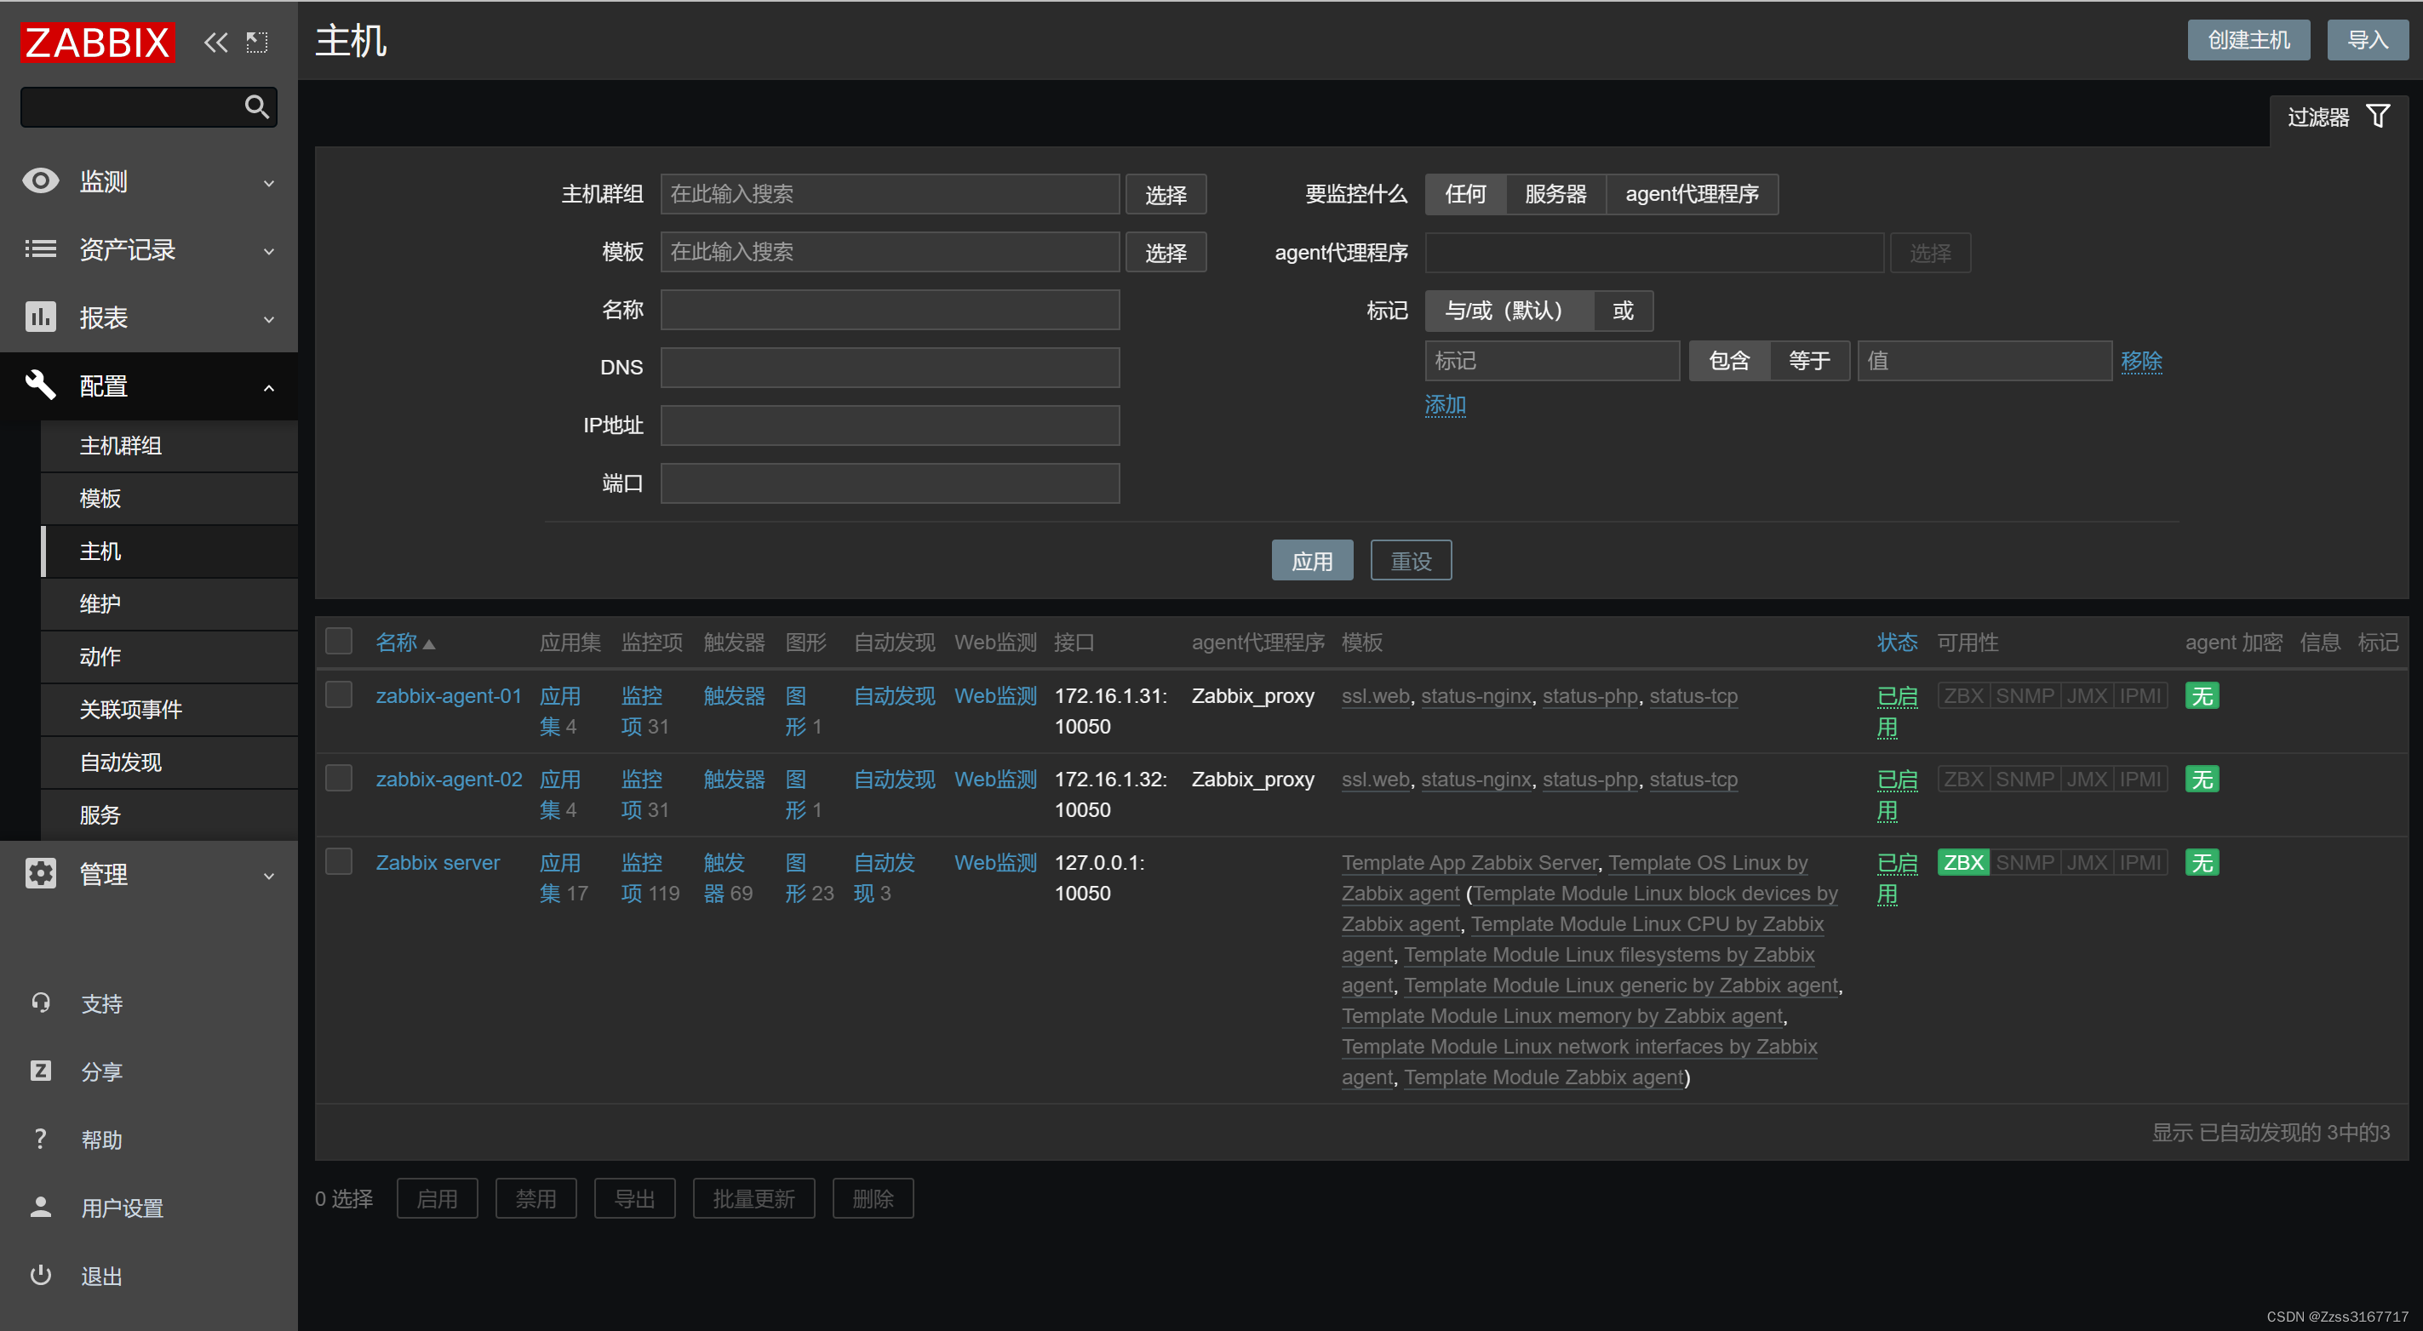2423x1331 pixels.
Task: Click 已启用 status for zabbix-agent-02
Action: (1897, 795)
